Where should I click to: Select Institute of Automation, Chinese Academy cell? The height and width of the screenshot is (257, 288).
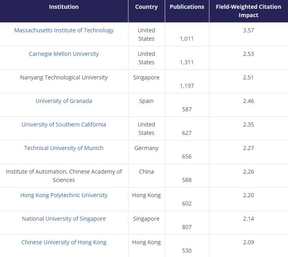click(64, 176)
